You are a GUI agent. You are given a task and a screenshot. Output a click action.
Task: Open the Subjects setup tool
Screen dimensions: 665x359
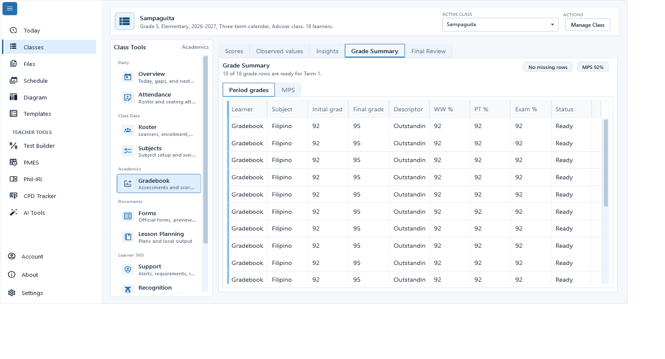(x=159, y=152)
